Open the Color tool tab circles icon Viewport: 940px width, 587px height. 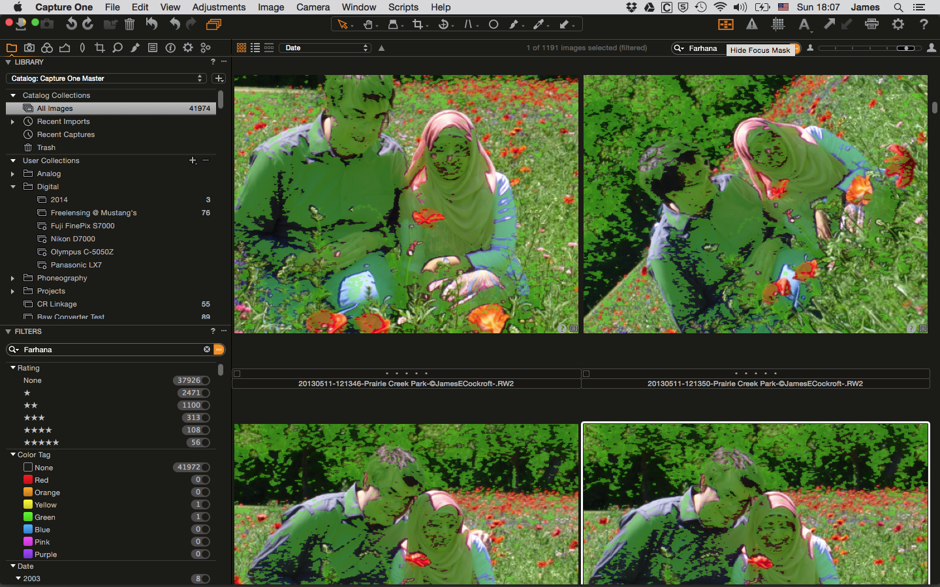[x=47, y=48]
